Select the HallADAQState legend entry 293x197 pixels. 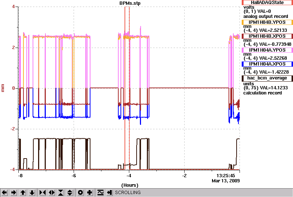(x=267, y=3)
